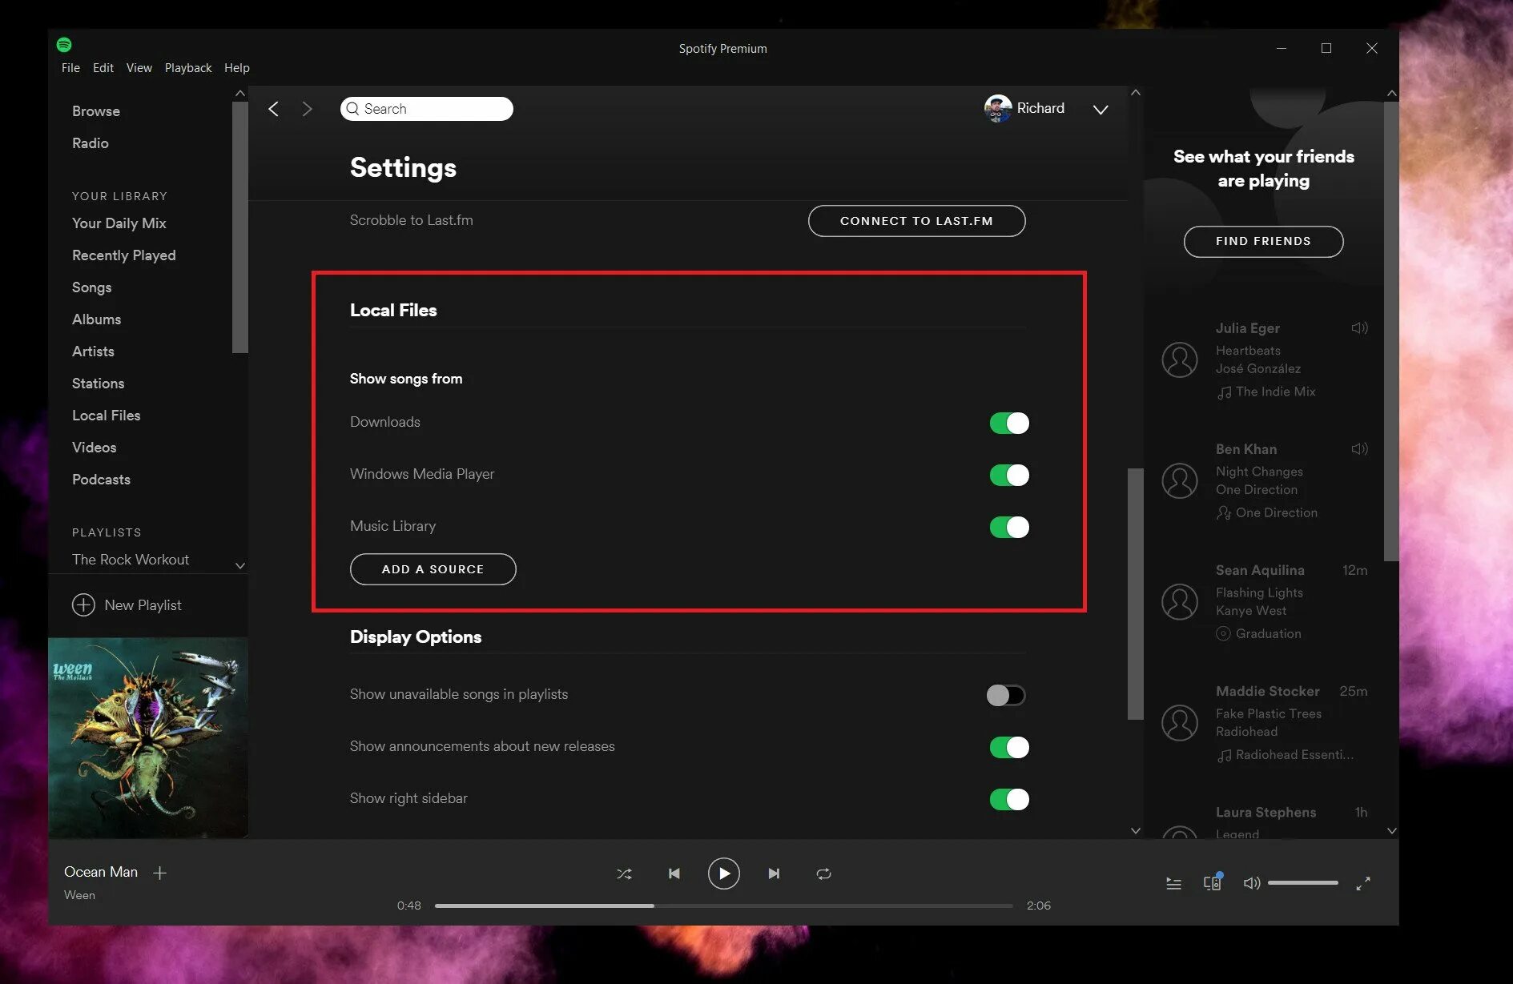Click the album disc icon next to Graduation
This screenshot has height=984, width=1513.
[1223, 634]
